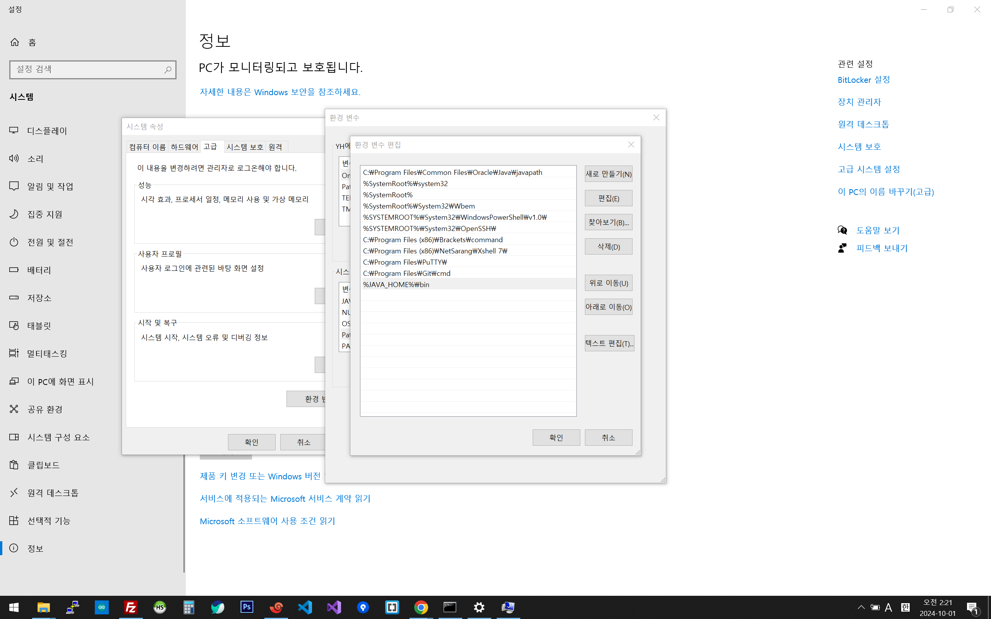Close the 환경 변수 편집 dialog
Screen dimensions: 991x619
coord(631,145)
